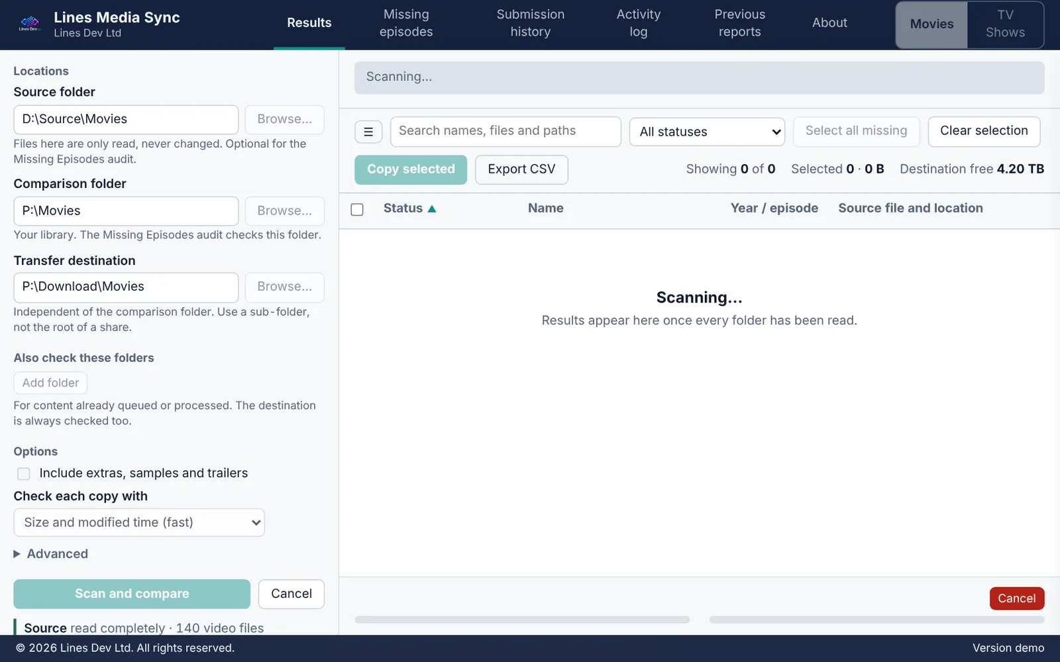Focus the Source folder path field
This screenshot has height=662, width=1060.
(126, 119)
